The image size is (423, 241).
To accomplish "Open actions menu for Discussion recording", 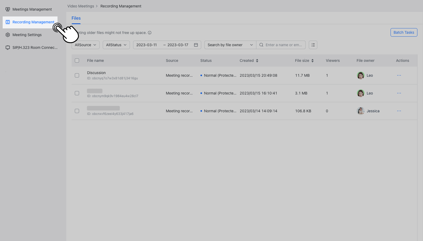I will (399, 75).
